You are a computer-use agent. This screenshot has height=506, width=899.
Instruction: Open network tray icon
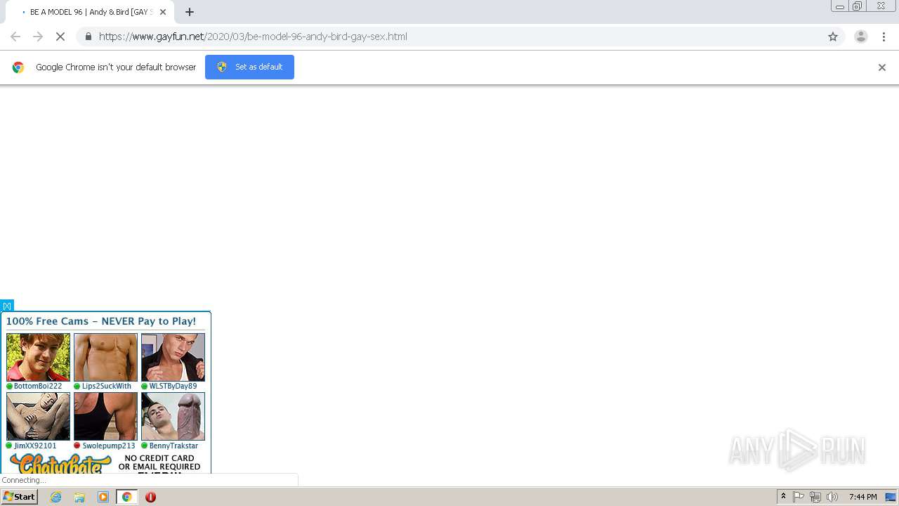click(815, 497)
